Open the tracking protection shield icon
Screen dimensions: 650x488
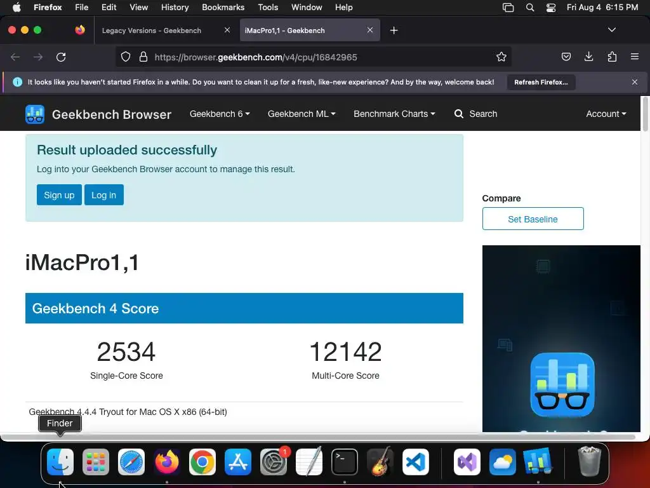(126, 57)
